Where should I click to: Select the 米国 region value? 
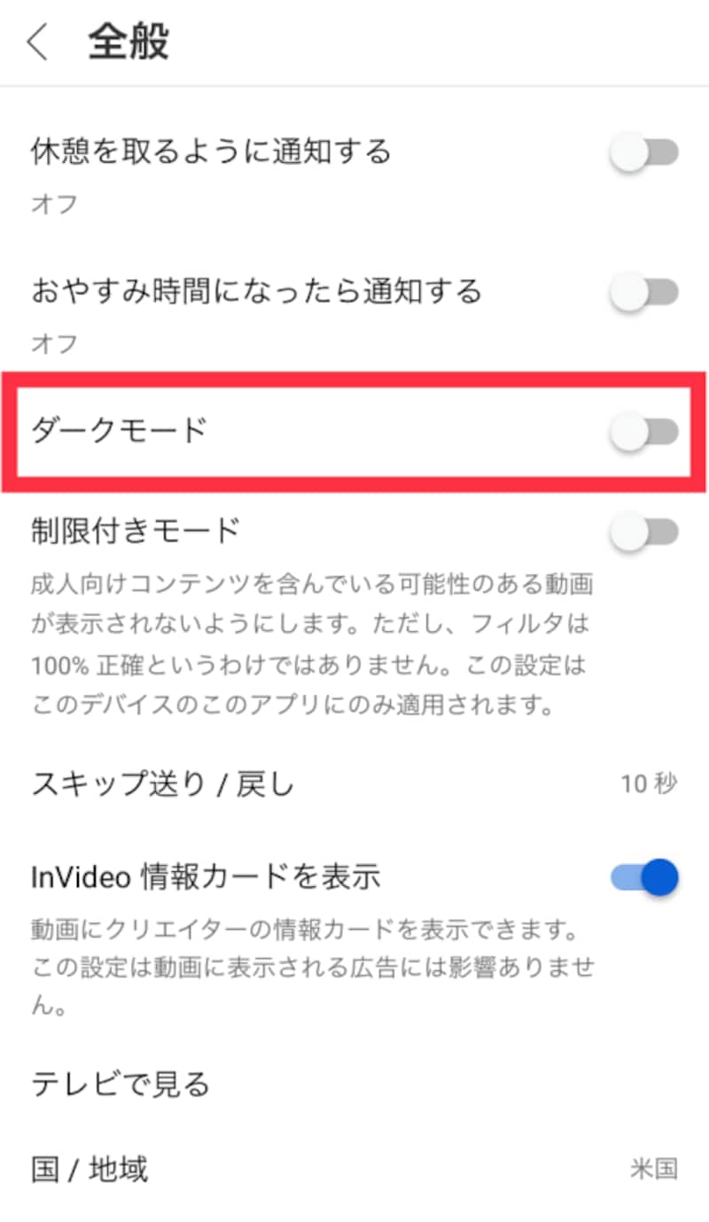click(x=655, y=1170)
